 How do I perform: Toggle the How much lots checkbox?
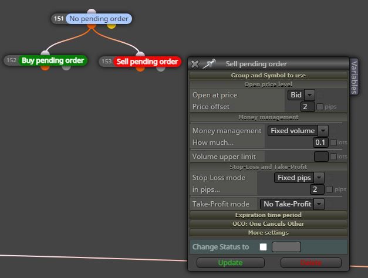coord(333,143)
